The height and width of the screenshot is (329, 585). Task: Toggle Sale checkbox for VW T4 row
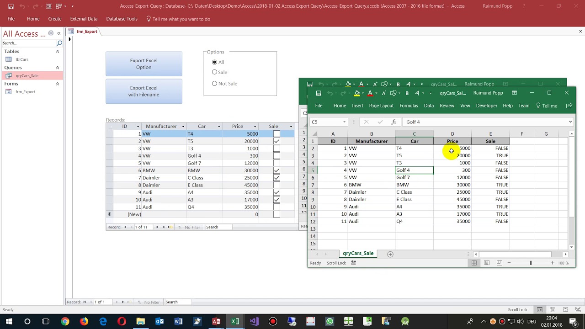point(277,134)
